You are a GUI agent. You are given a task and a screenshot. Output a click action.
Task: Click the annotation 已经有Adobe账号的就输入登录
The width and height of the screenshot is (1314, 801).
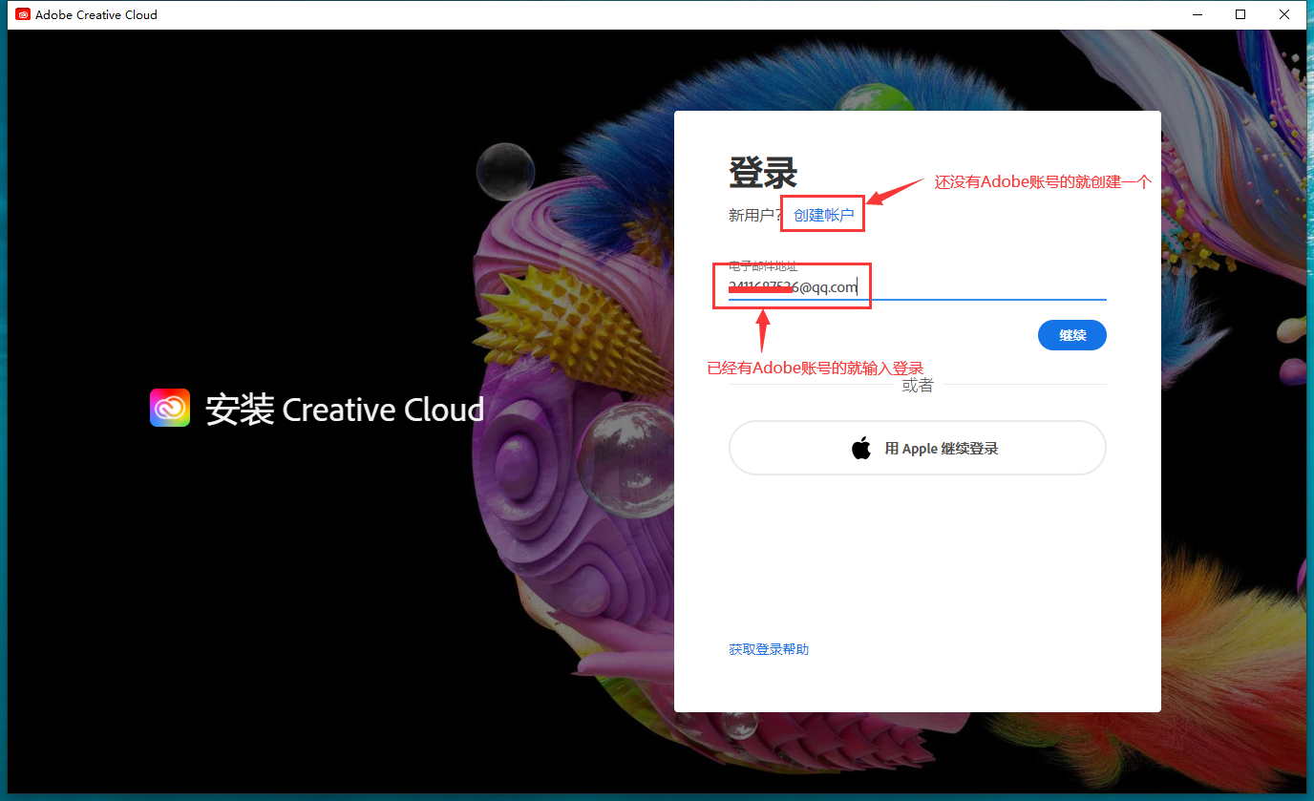(816, 368)
